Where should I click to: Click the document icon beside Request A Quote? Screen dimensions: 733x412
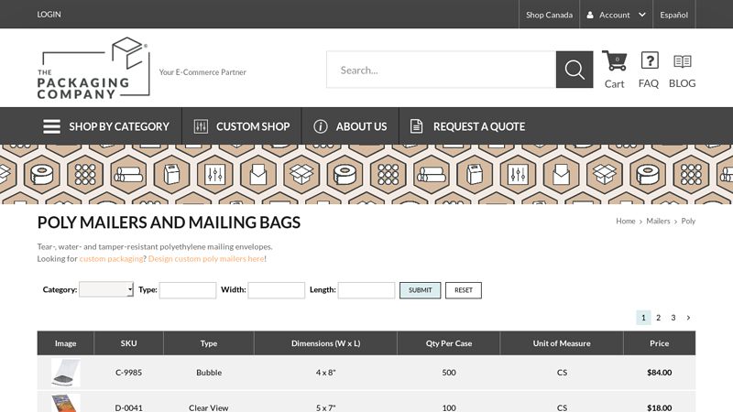416,126
